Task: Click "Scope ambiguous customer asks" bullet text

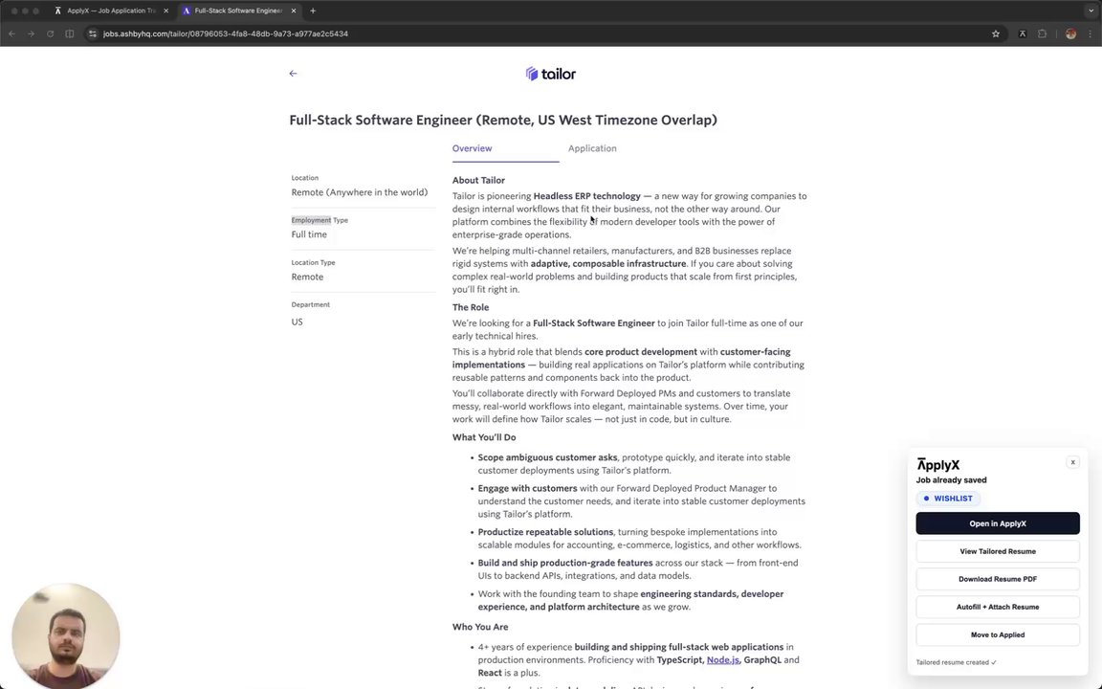Action: tap(547, 457)
